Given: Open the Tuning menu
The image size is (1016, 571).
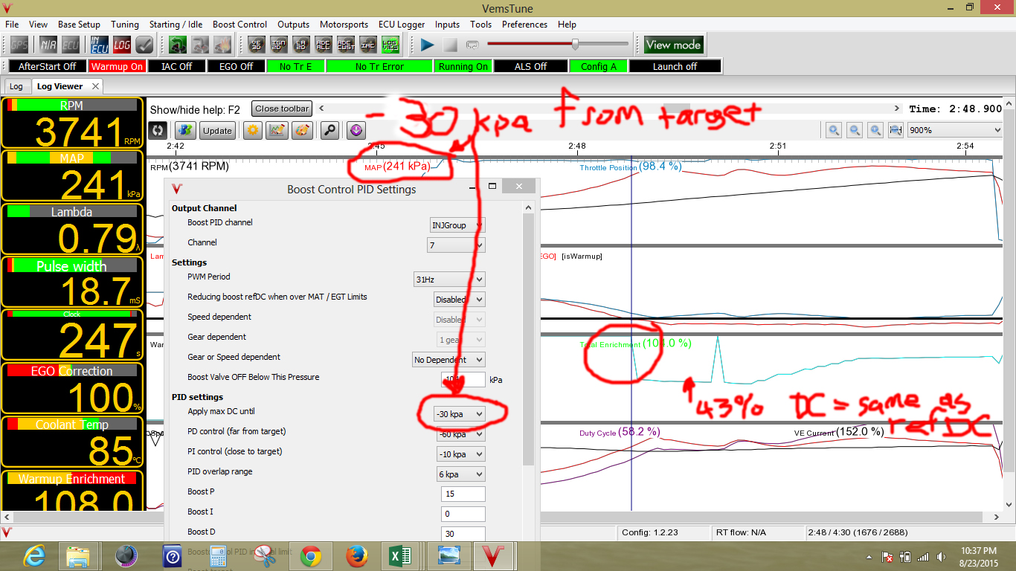Looking at the screenshot, I should pos(124,25).
